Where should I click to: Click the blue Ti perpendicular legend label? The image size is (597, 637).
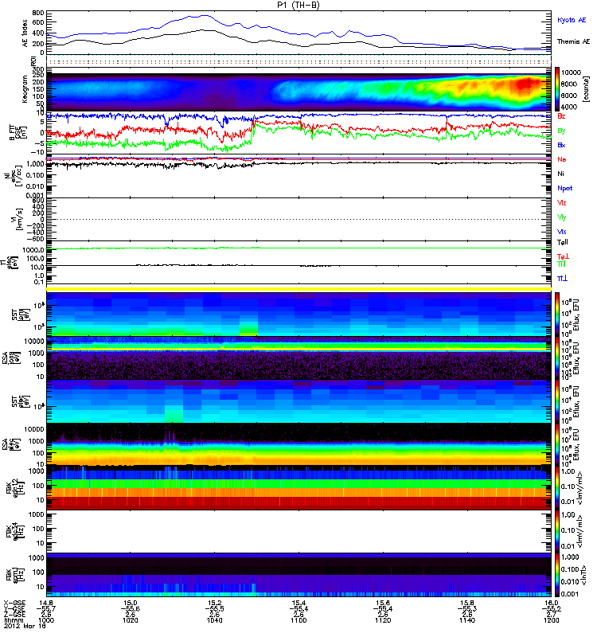[x=562, y=278]
